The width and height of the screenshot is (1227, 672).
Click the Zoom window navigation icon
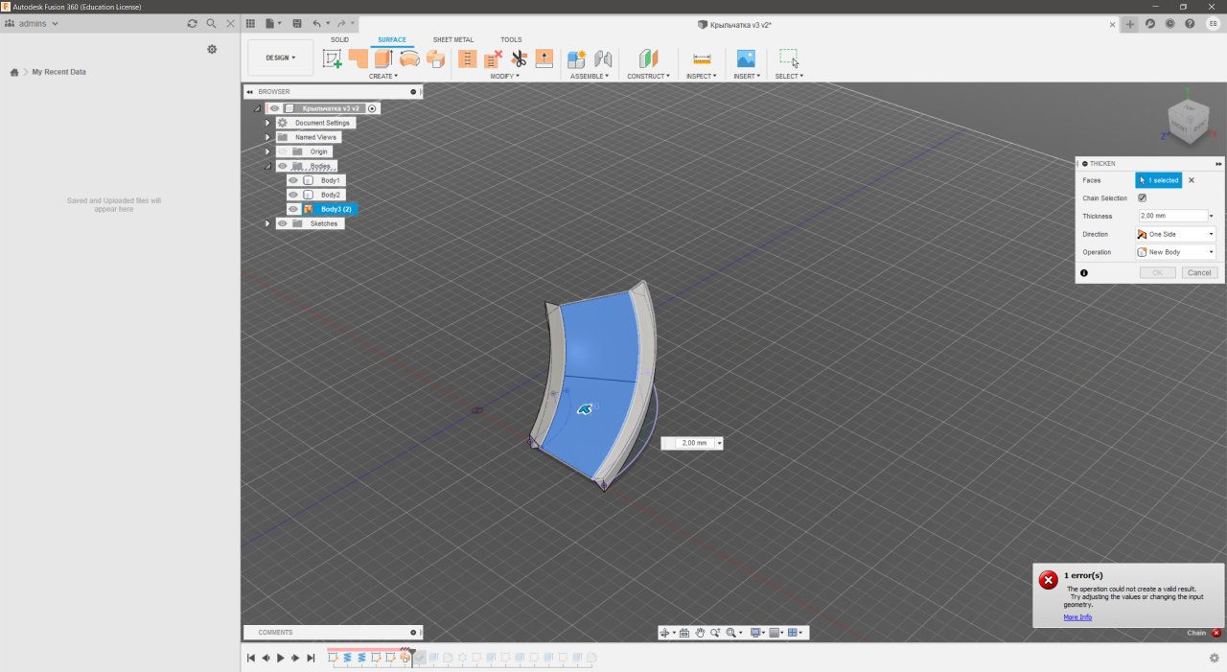tap(732, 633)
